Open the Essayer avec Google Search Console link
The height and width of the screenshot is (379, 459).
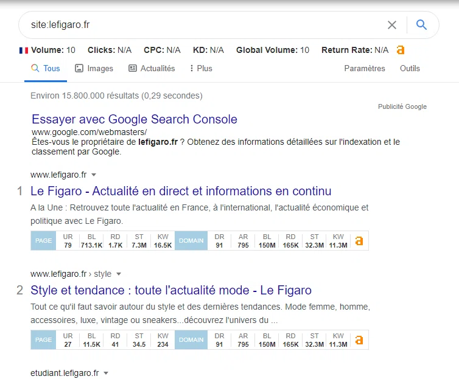tap(135, 119)
